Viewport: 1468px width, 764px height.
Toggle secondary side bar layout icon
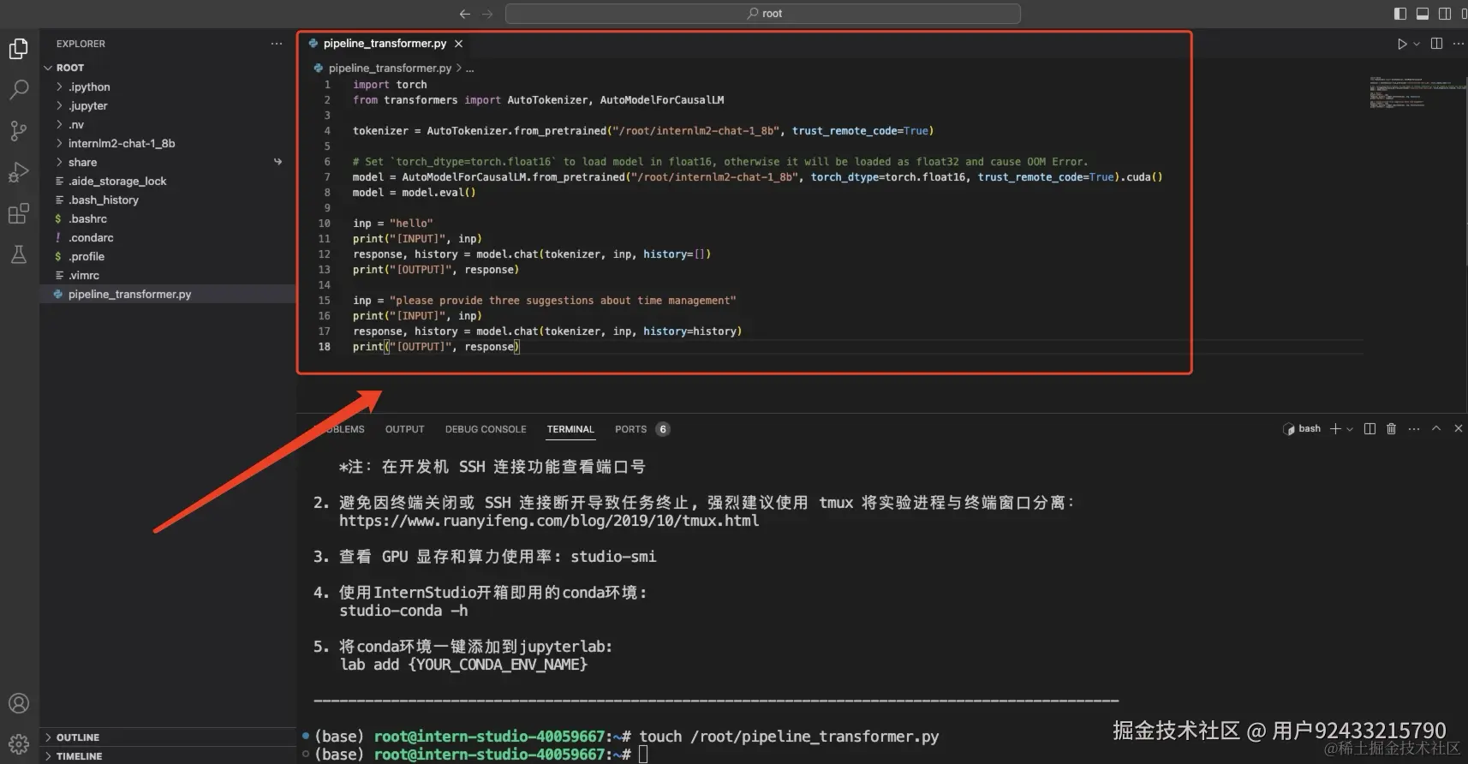(x=1445, y=14)
